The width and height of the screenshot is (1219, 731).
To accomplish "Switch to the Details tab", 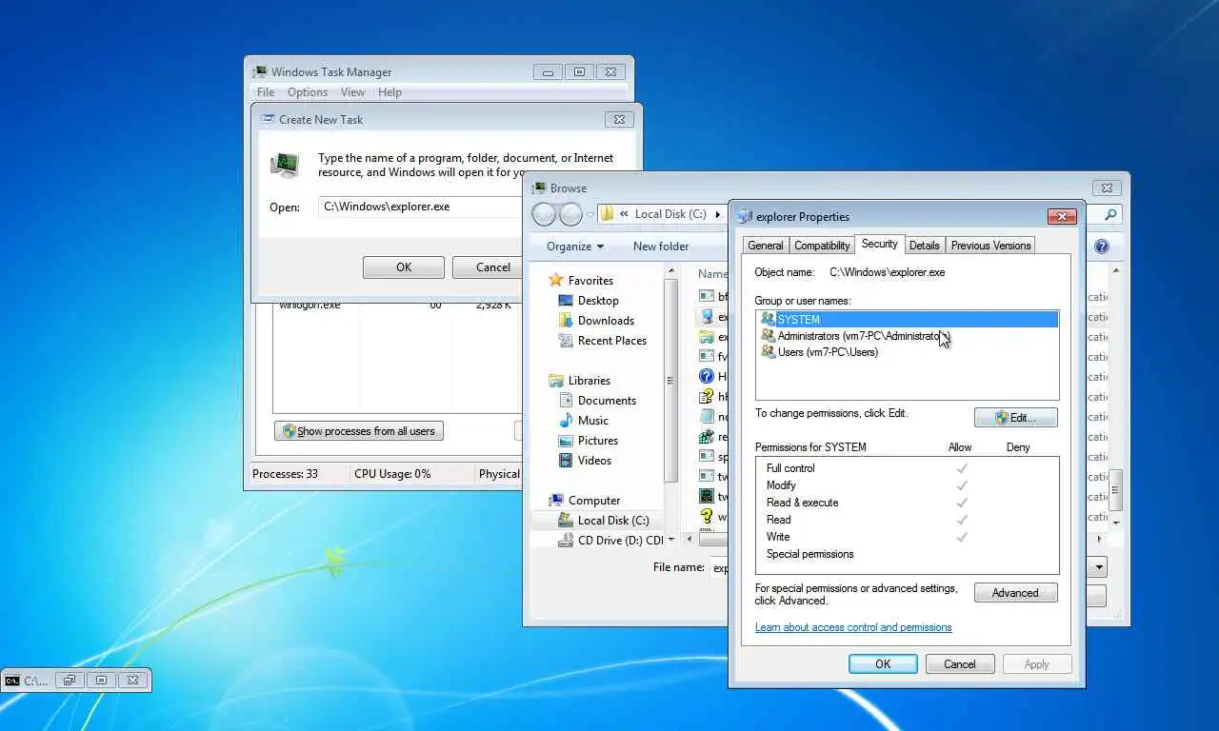I will [x=924, y=246].
